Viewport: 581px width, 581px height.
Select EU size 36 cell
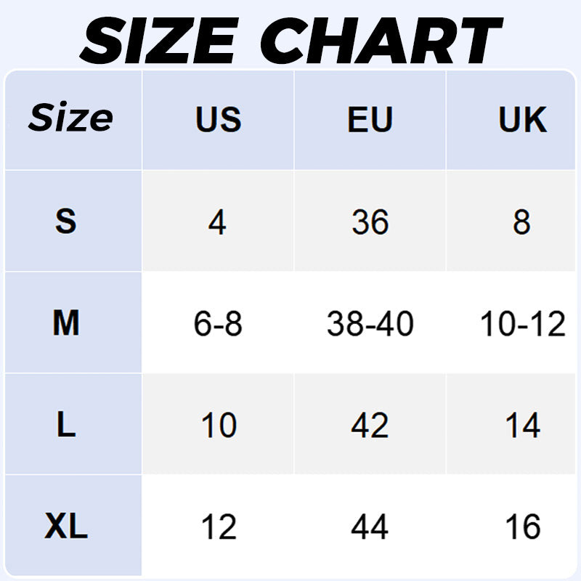370,222
